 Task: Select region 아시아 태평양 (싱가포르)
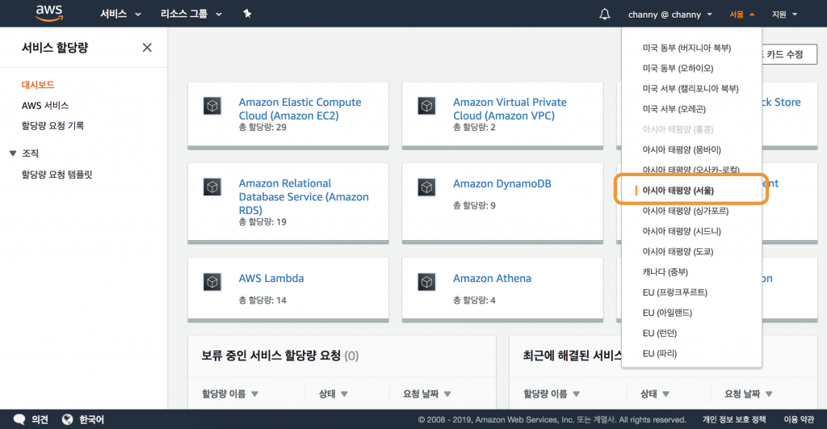(686, 211)
